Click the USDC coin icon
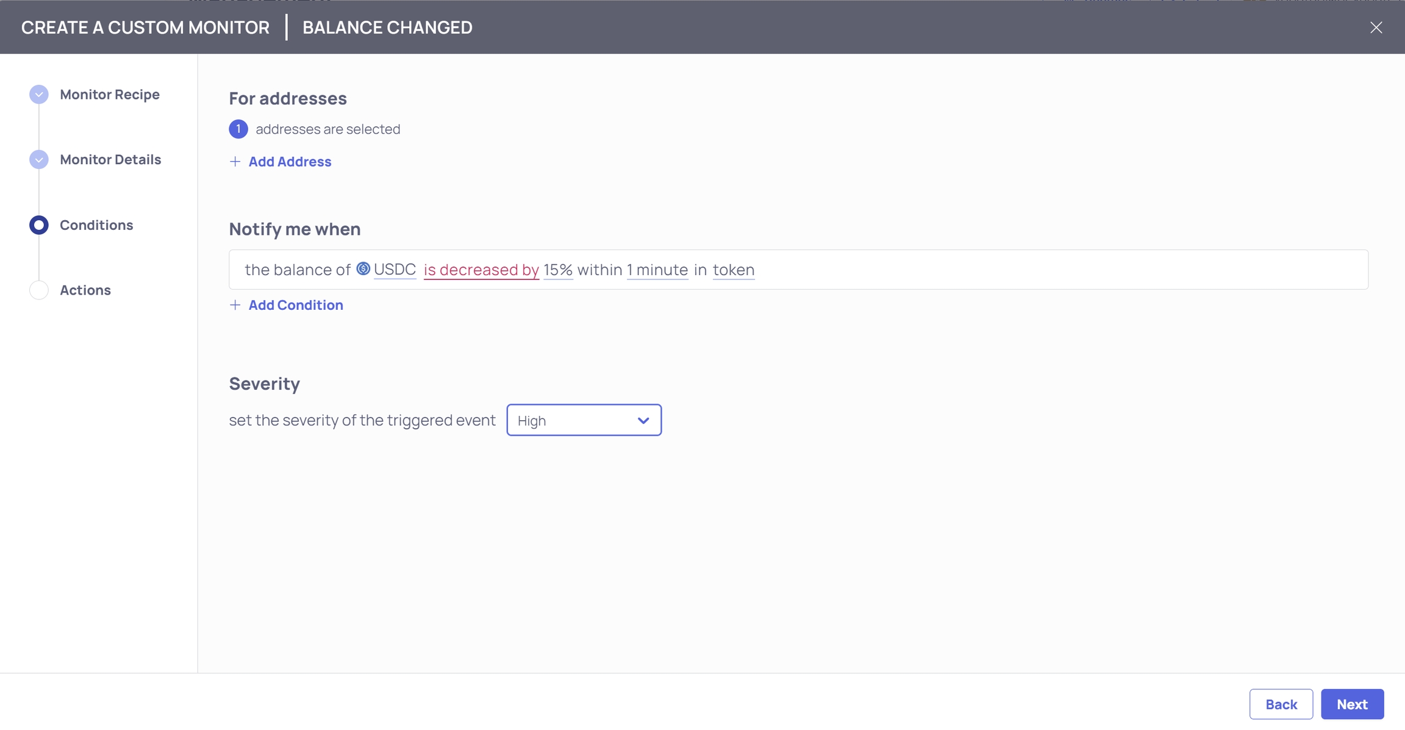 pos(363,269)
